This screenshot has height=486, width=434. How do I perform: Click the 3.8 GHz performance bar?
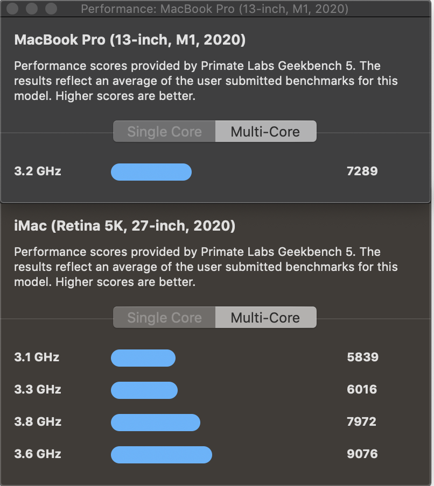(x=155, y=423)
